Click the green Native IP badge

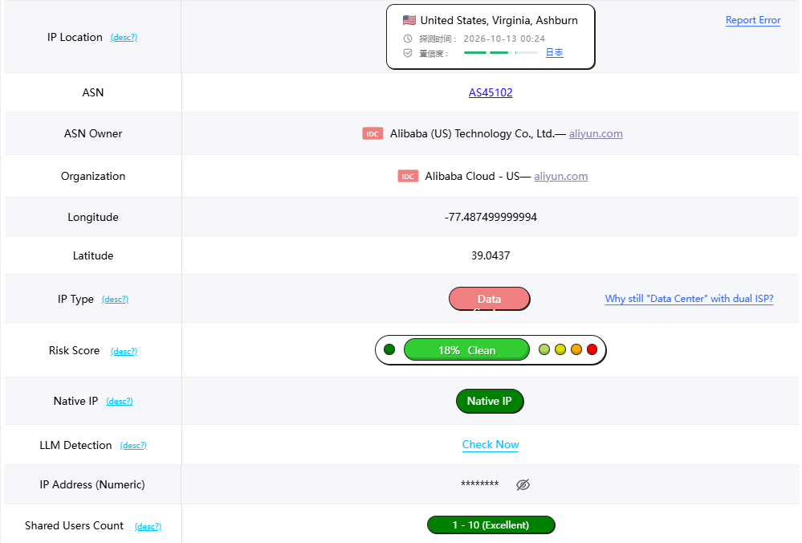(x=490, y=402)
